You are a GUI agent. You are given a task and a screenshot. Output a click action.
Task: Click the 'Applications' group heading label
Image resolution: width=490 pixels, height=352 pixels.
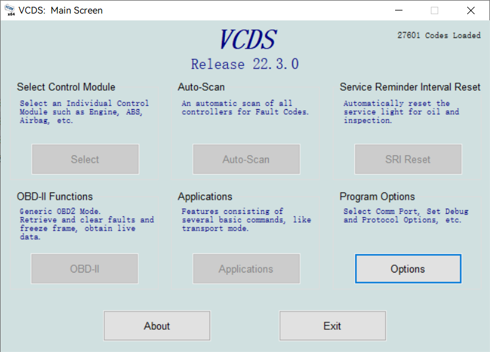click(205, 197)
